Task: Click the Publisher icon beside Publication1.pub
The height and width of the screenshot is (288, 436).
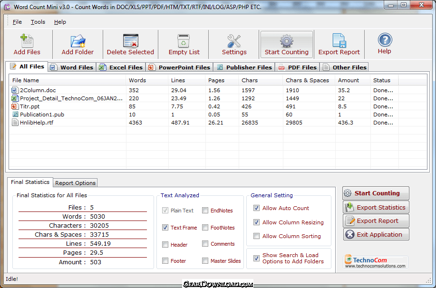Action: [x=15, y=115]
